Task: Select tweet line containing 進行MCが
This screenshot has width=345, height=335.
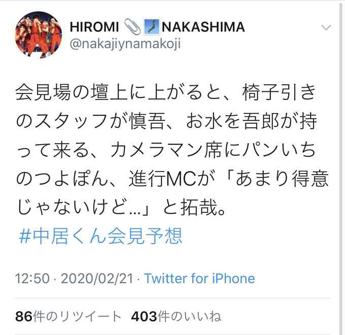Action: pyautogui.click(x=172, y=179)
